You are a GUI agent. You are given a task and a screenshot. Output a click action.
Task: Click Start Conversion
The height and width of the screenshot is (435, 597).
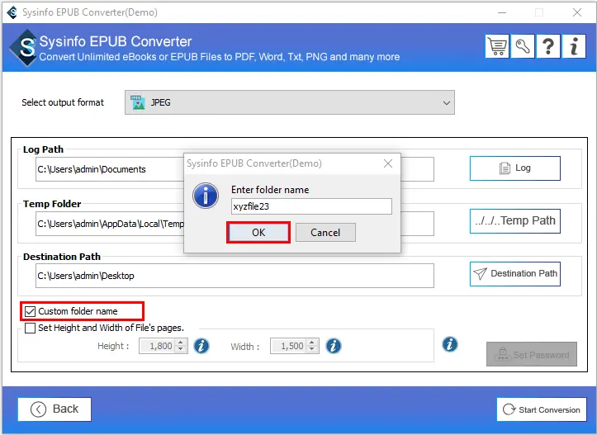pos(542,409)
